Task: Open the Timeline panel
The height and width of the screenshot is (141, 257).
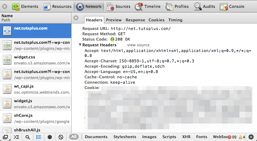Action: tap(147, 6)
